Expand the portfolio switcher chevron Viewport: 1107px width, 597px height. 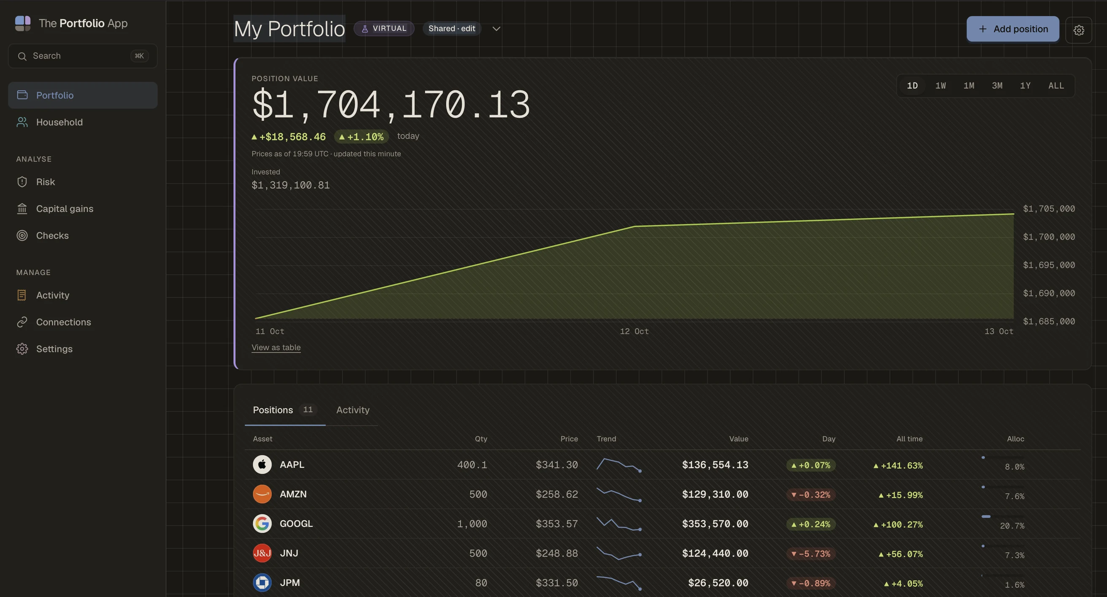pyautogui.click(x=497, y=29)
